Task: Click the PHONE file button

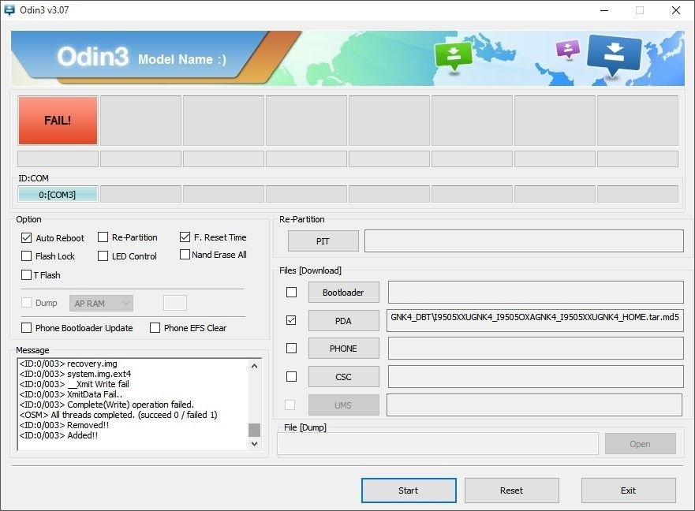Action: click(x=343, y=349)
